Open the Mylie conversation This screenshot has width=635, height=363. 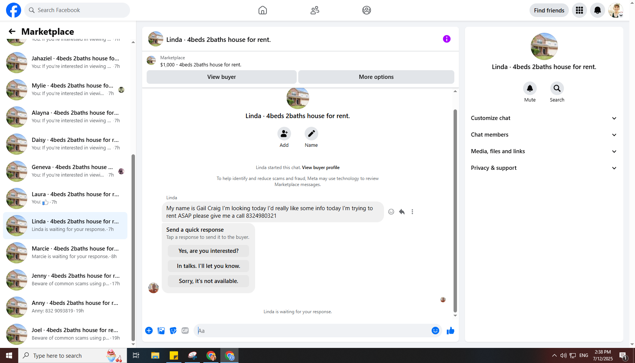point(65,90)
